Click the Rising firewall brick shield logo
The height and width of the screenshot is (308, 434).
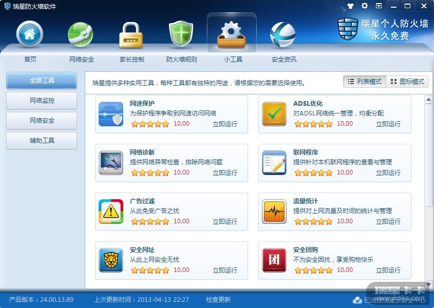point(348,29)
